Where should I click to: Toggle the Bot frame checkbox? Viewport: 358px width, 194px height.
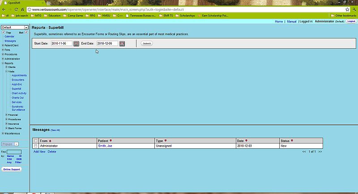pos(26,32)
